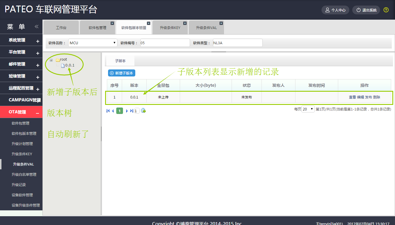Switch to the 工作台 tab
Image resolution: width=395 pixels, height=225 pixels.
(61, 28)
